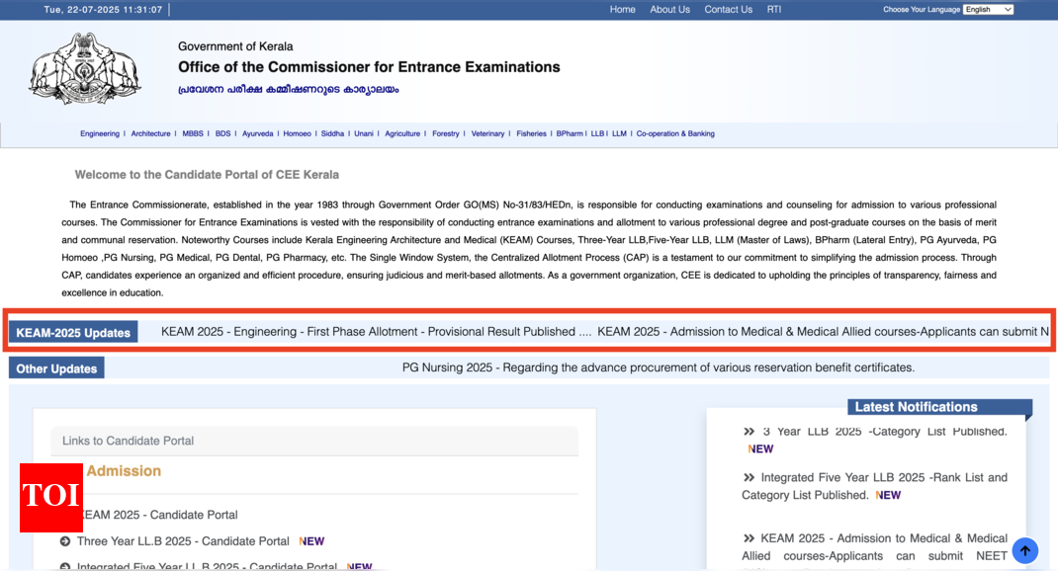Click the arrow icon beside Three Year LL.B portal

tap(65, 541)
